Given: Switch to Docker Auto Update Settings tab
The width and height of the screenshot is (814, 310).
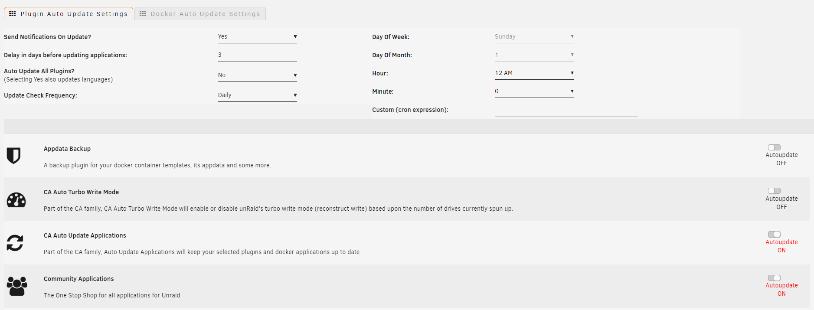Looking at the screenshot, I should click(x=200, y=14).
